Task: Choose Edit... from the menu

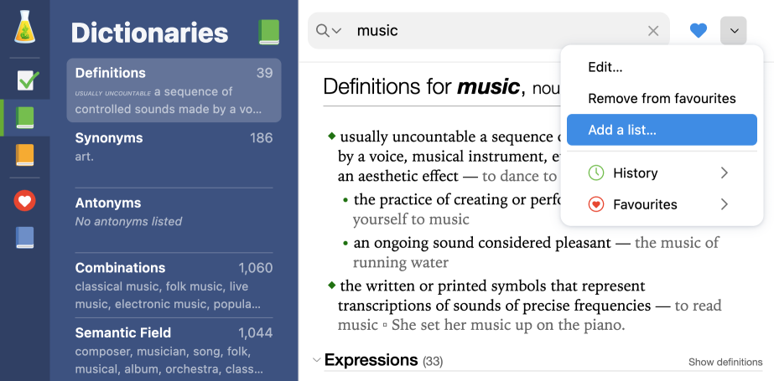Action: point(605,67)
